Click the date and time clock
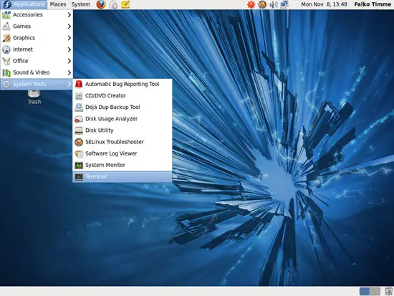394x296 pixels. click(324, 4)
